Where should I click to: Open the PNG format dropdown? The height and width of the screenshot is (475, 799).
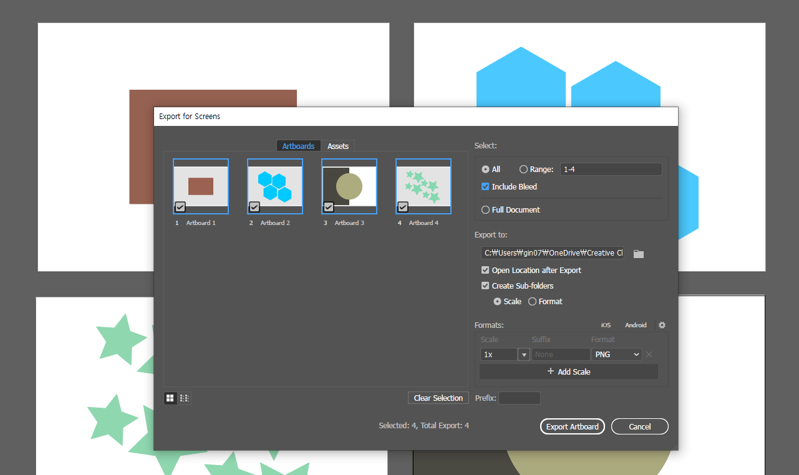click(x=617, y=354)
